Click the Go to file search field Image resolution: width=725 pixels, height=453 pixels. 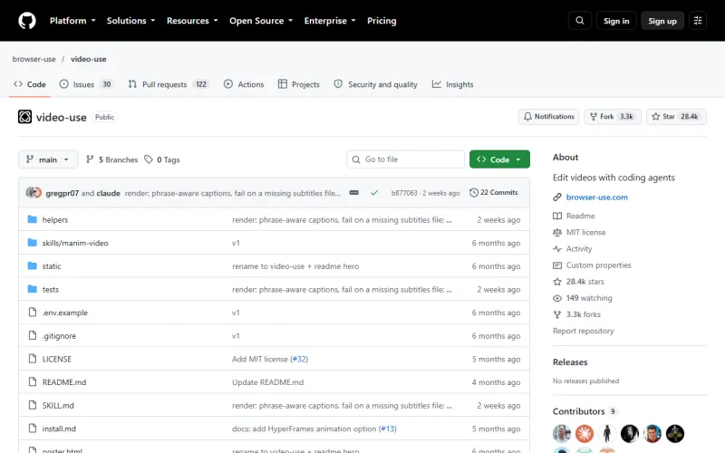click(x=405, y=159)
